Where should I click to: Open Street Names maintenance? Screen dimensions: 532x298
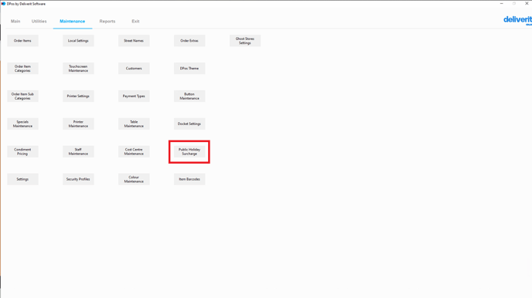pos(134,41)
